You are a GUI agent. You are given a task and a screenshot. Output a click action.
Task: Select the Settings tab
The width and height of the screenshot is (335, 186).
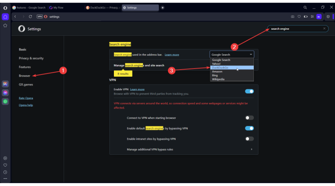[140, 8]
